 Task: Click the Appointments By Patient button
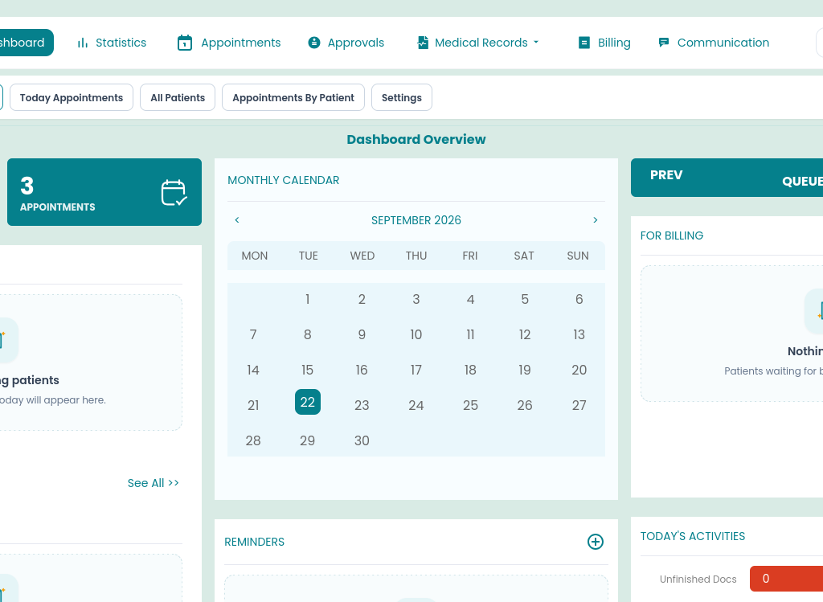click(293, 97)
